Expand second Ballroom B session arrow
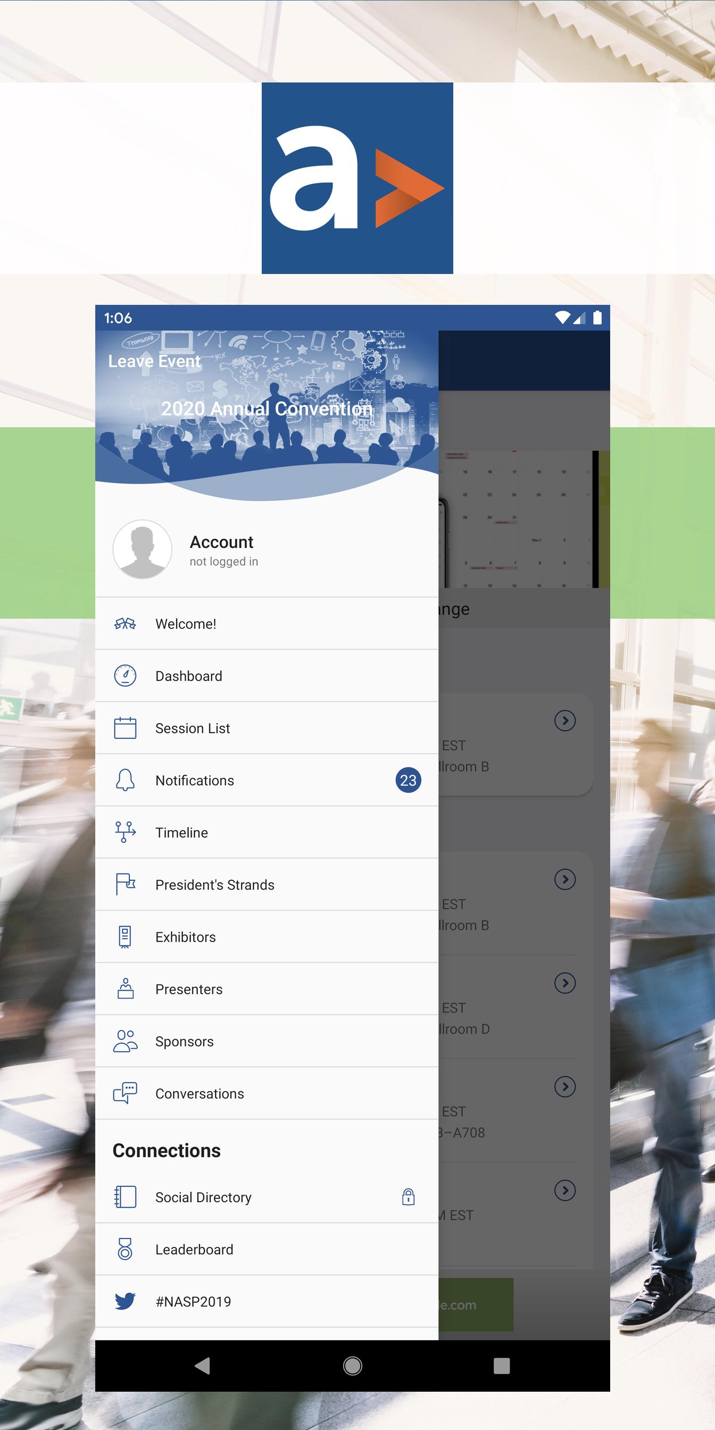 point(564,879)
